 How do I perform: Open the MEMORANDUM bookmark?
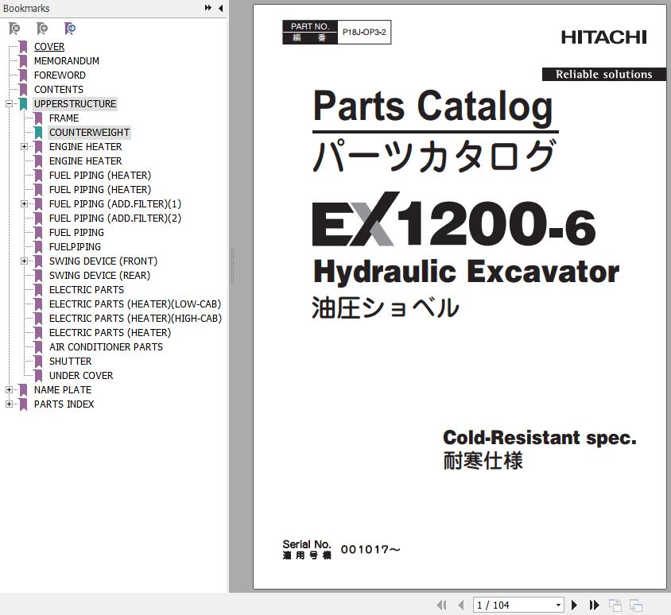coord(66,60)
